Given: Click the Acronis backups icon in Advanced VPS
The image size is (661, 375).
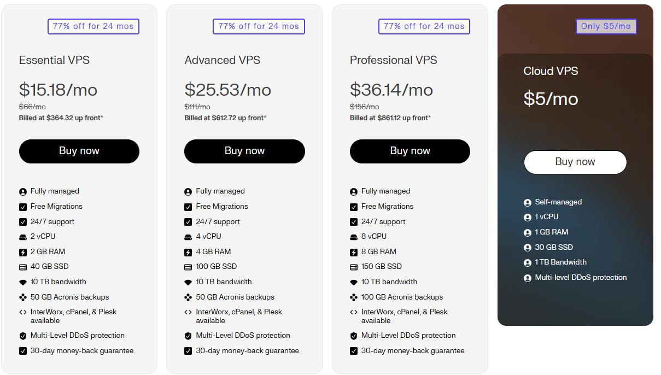Looking at the screenshot, I should tap(188, 297).
